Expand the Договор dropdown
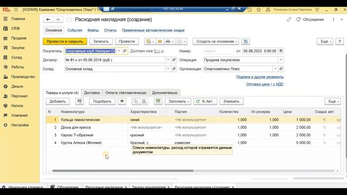 [x=168, y=60]
